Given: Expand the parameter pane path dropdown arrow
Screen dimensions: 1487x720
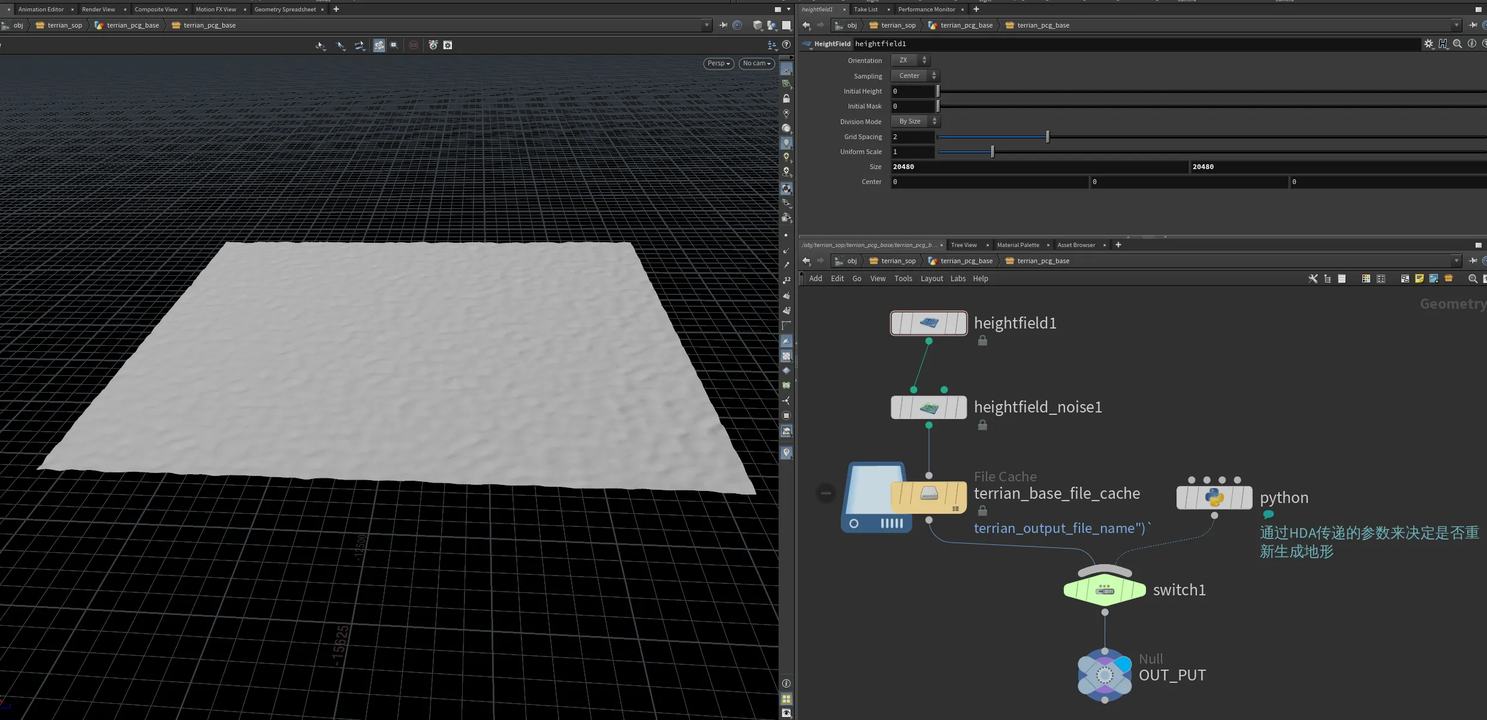Looking at the screenshot, I should click(x=1456, y=25).
